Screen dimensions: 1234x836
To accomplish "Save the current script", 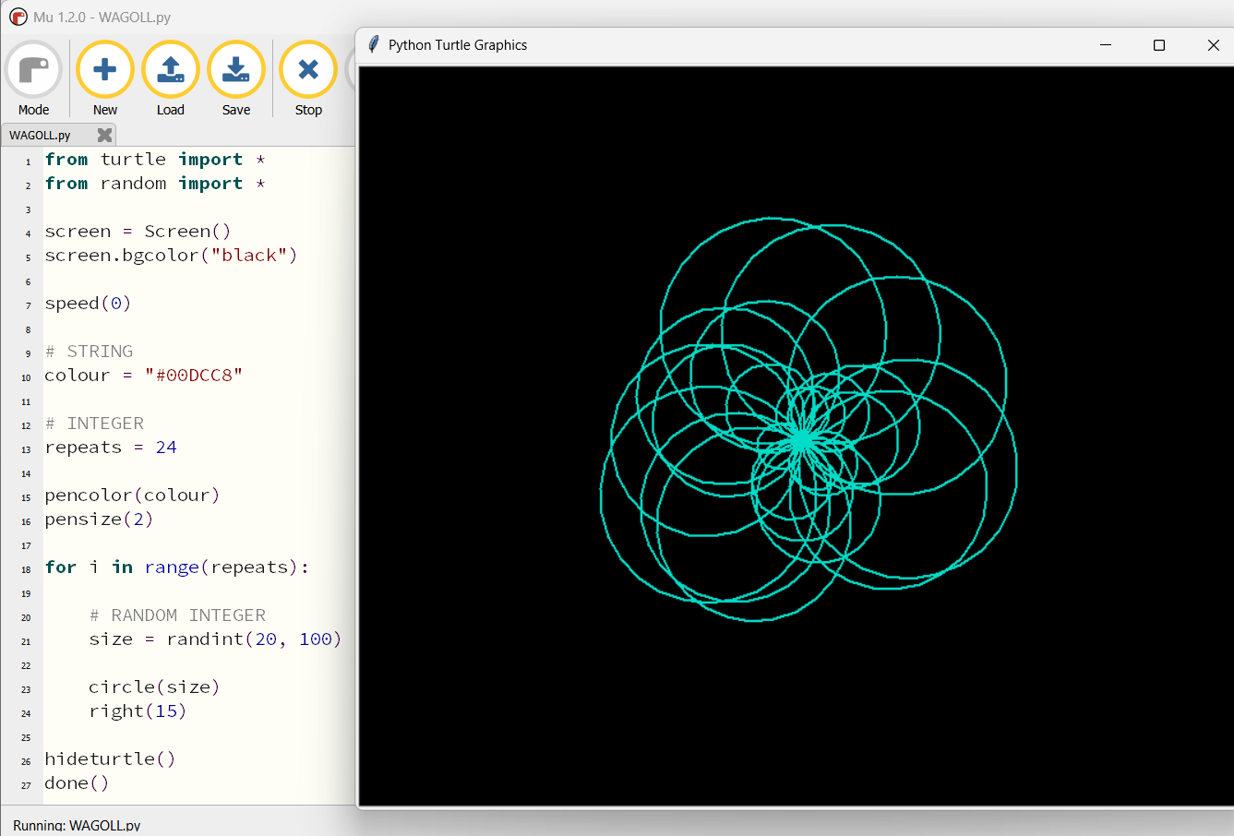I will (x=236, y=79).
